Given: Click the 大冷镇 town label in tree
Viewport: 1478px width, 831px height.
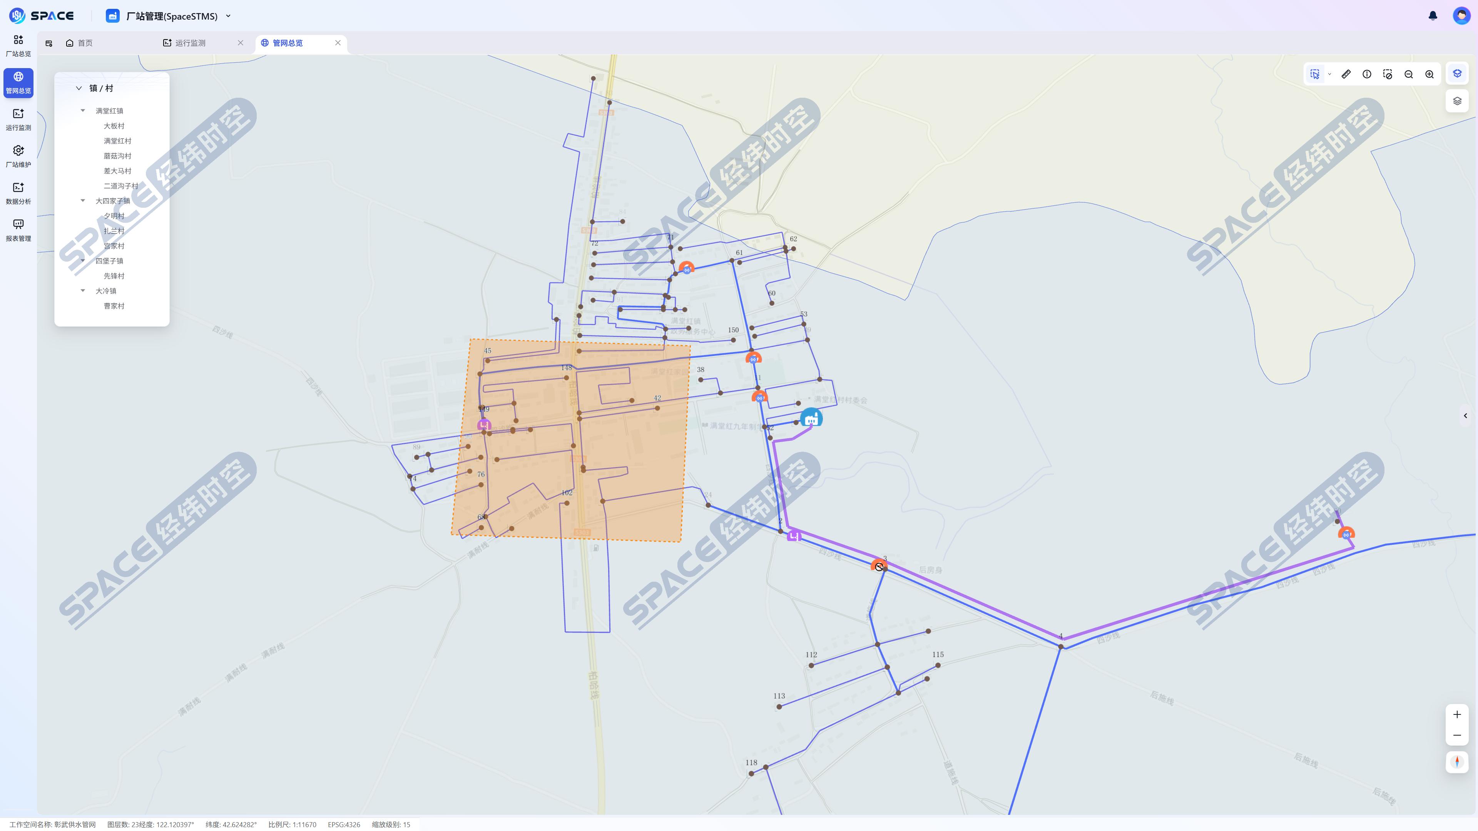Looking at the screenshot, I should coord(105,291).
